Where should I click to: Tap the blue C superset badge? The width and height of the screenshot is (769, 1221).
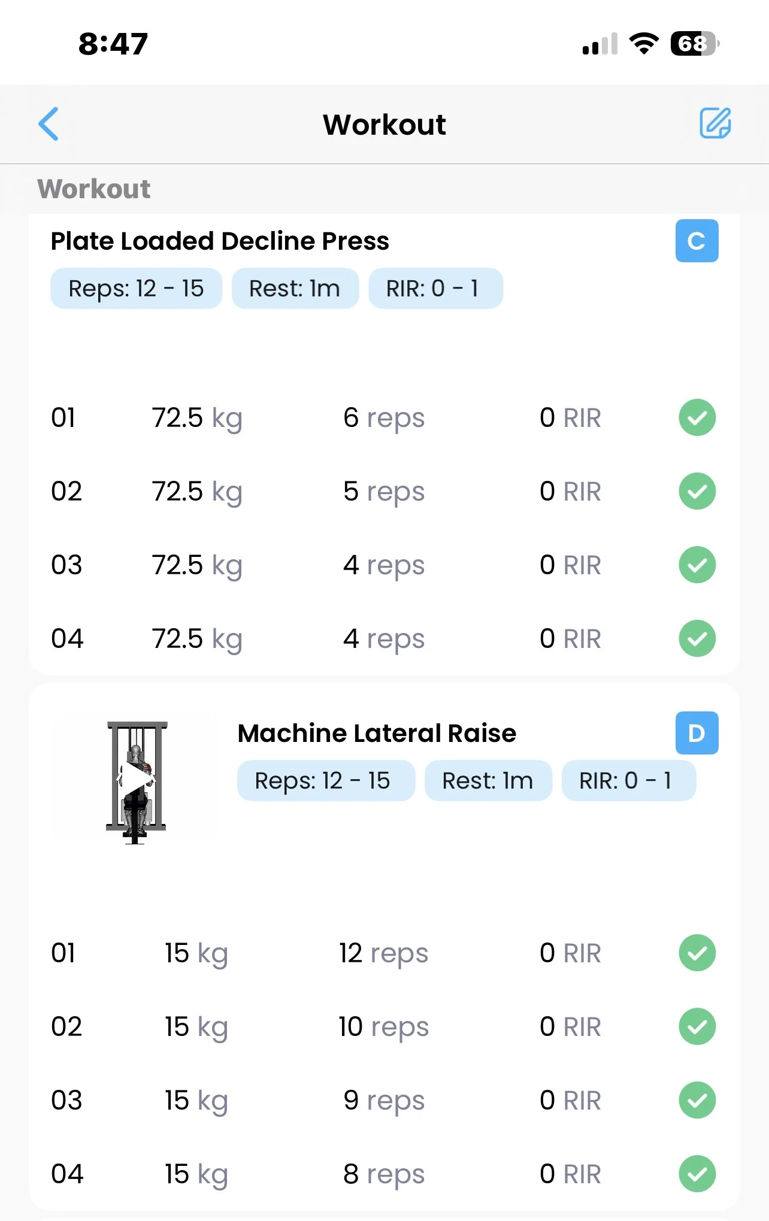[x=697, y=241]
